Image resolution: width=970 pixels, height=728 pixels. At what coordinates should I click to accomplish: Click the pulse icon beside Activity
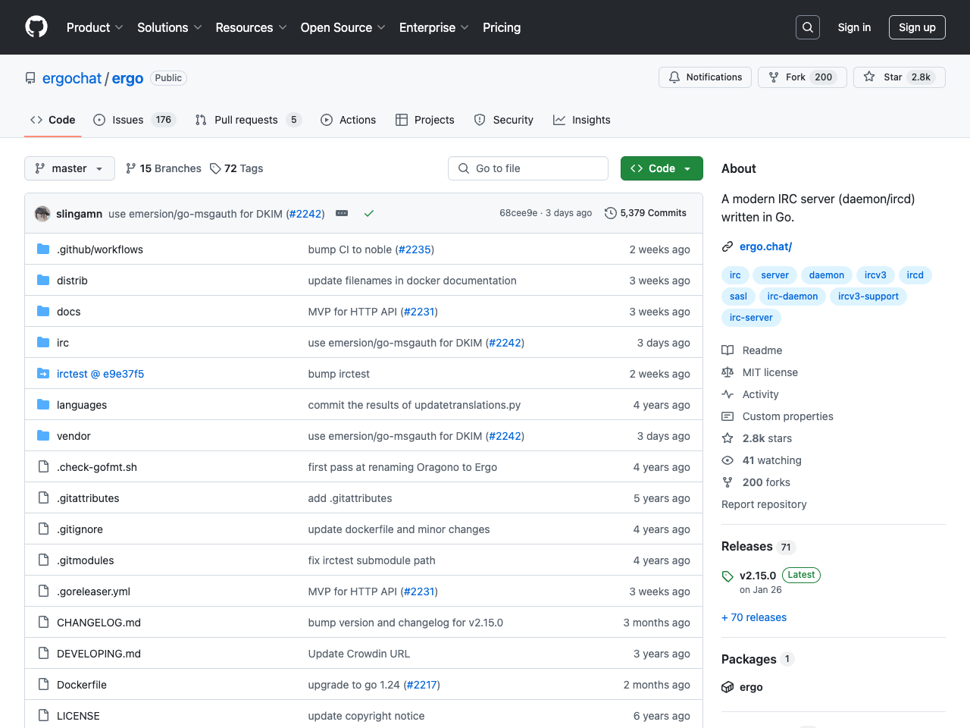(x=727, y=394)
